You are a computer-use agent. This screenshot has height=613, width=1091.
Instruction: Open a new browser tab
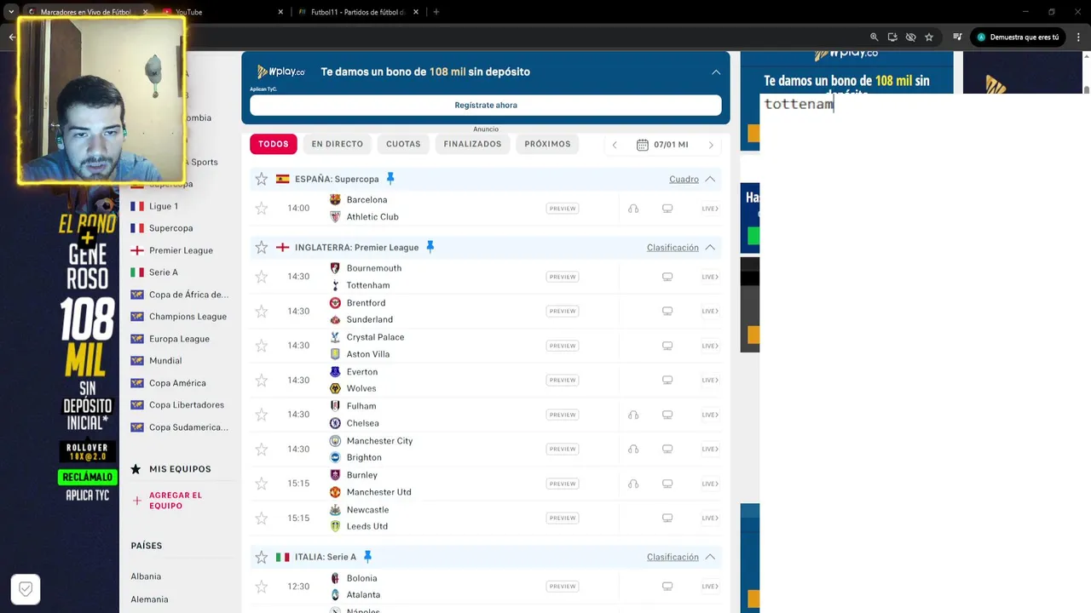coord(436,12)
